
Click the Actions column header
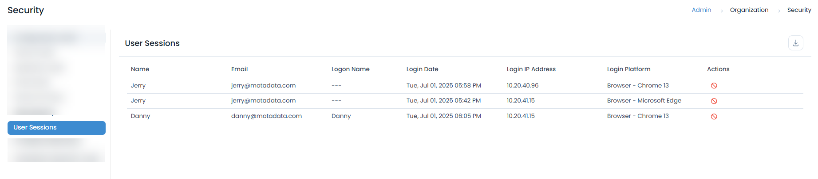[718, 69]
